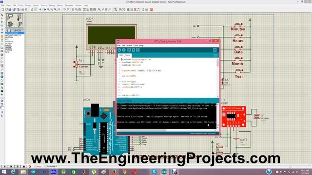Select the arrow Selection mode tool
The width and height of the screenshot is (312, 175).
click(2, 15)
